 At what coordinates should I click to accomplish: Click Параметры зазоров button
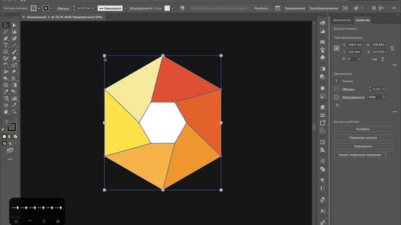point(363,137)
